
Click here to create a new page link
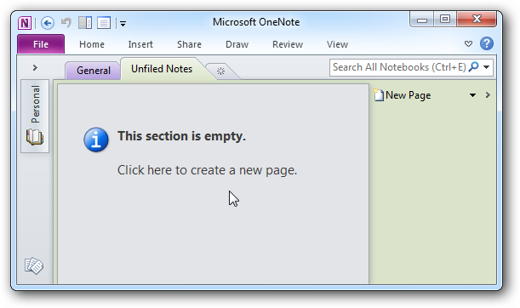(208, 170)
